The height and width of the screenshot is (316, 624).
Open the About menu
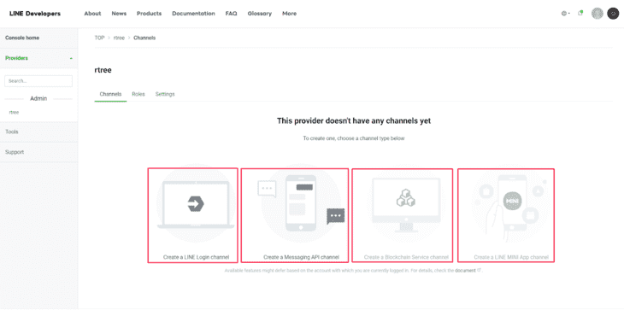92,14
